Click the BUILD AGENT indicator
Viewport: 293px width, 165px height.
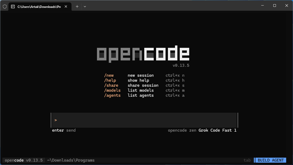coord(271,160)
